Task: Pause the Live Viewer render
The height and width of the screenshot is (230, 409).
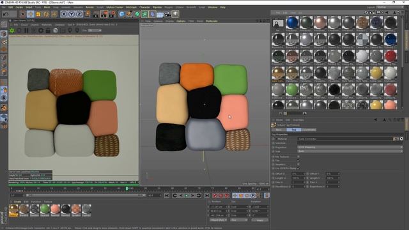Action: point(26,31)
